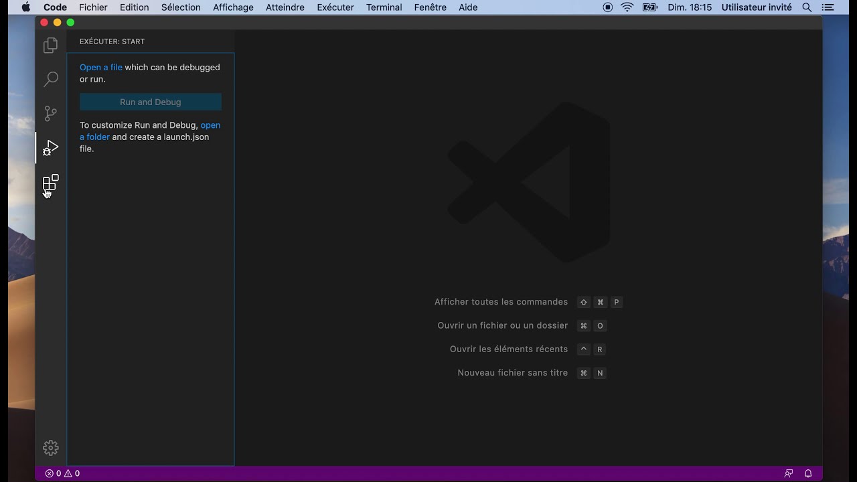
Task: Show warnings count in status bar
Action: coord(72,473)
